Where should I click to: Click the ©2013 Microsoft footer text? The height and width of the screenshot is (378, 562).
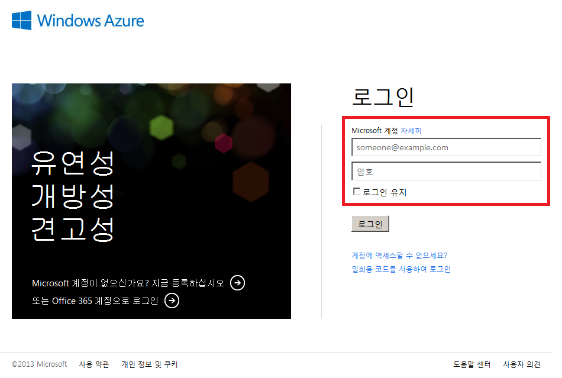(x=39, y=364)
